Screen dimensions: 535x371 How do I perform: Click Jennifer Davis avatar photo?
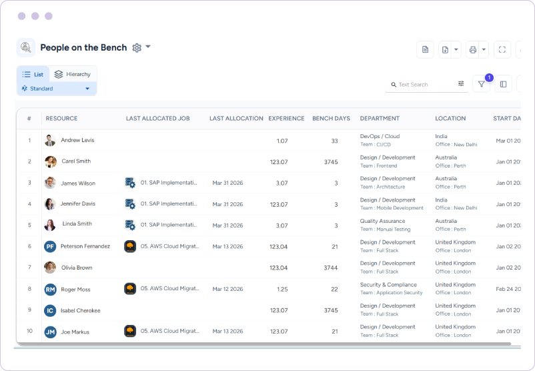[x=50, y=204]
